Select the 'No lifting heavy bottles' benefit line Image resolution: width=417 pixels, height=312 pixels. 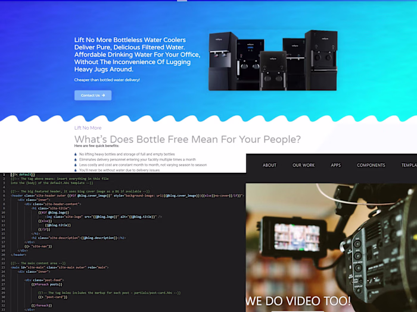pos(127,154)
